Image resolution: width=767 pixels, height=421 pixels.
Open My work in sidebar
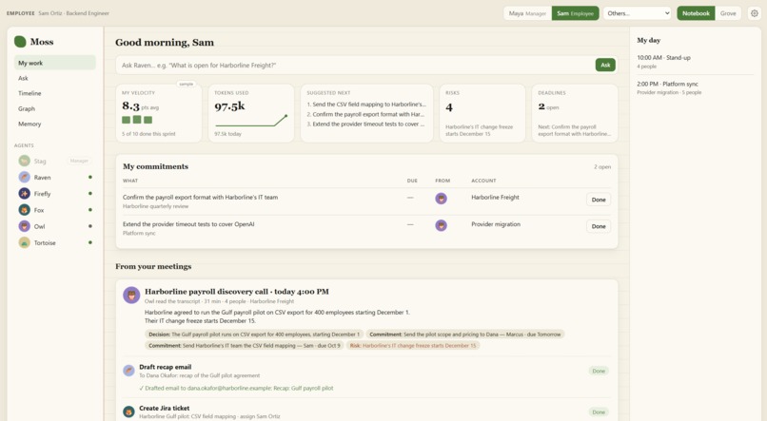(55, 63)
